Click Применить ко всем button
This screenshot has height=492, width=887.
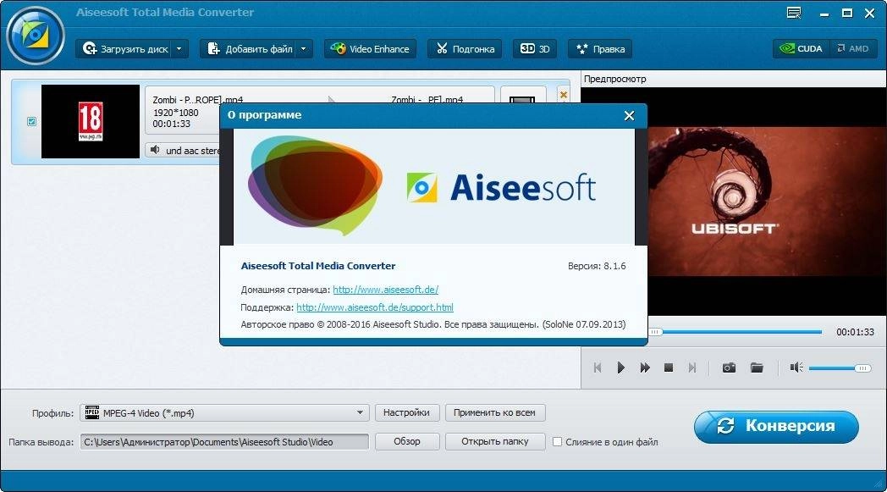494,412
